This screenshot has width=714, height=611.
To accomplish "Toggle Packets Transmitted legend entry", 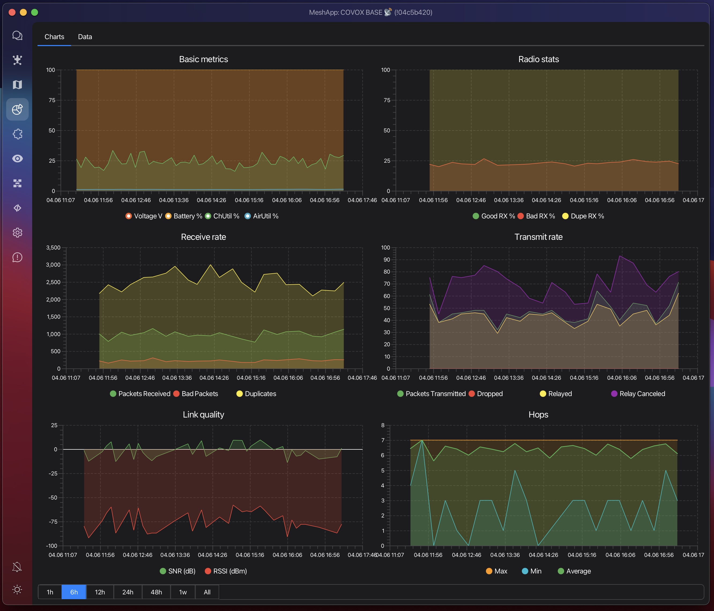I will (x=431, y=394).
